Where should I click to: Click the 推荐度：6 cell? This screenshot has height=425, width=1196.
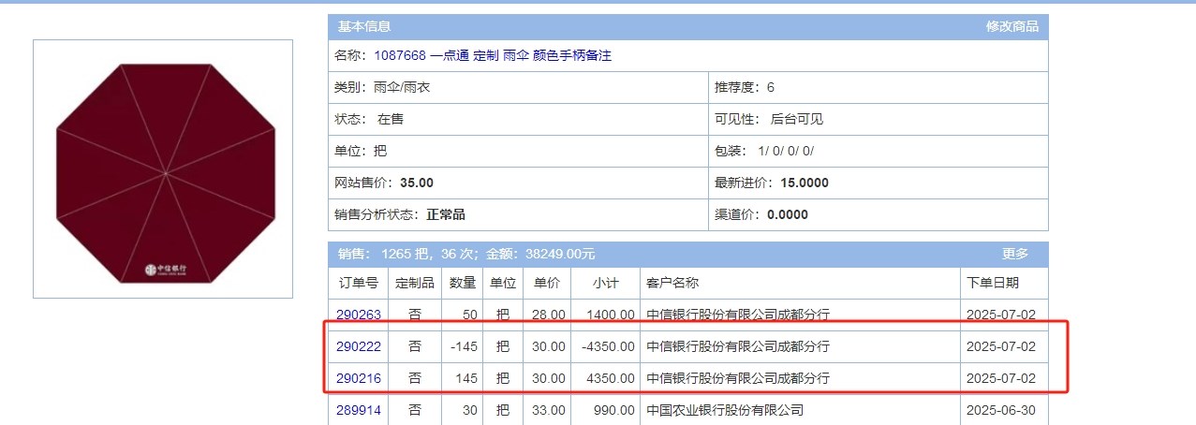(878, 87)
